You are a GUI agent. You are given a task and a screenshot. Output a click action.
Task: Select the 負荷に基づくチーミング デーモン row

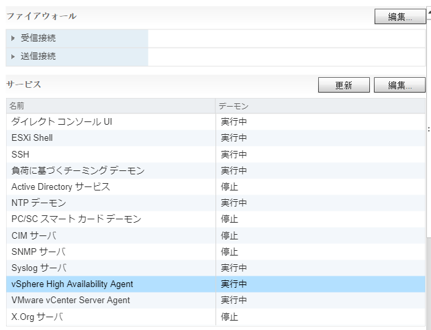215,170
